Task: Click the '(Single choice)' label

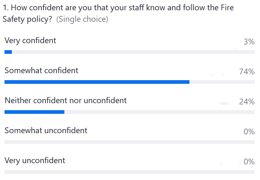Action: point(82,19)
